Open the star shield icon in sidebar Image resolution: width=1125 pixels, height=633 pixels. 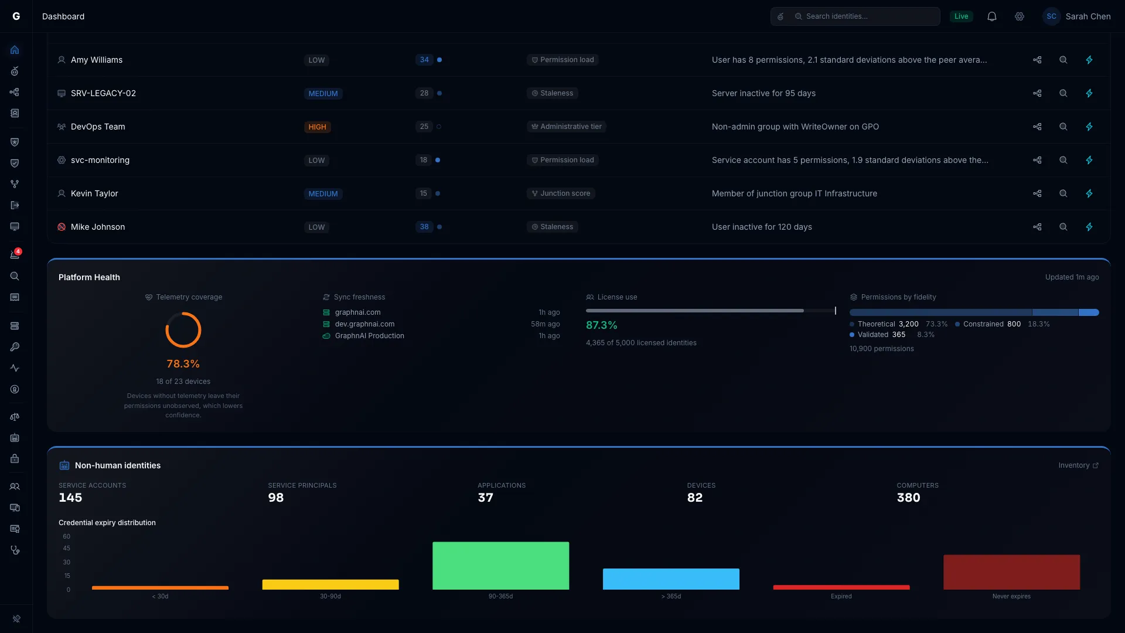click(15, 142)
